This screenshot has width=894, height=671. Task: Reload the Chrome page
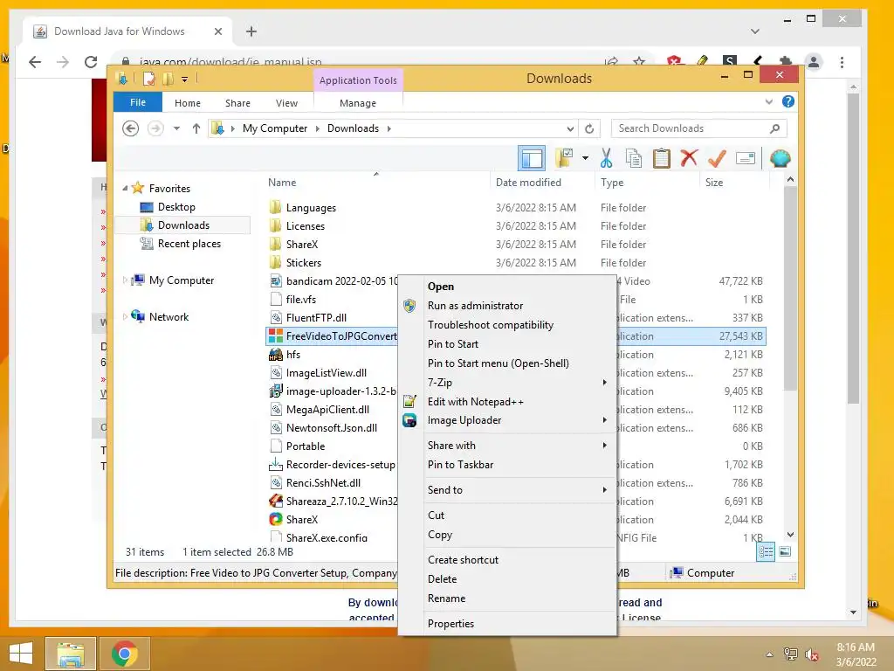click(x=91, y=62)
